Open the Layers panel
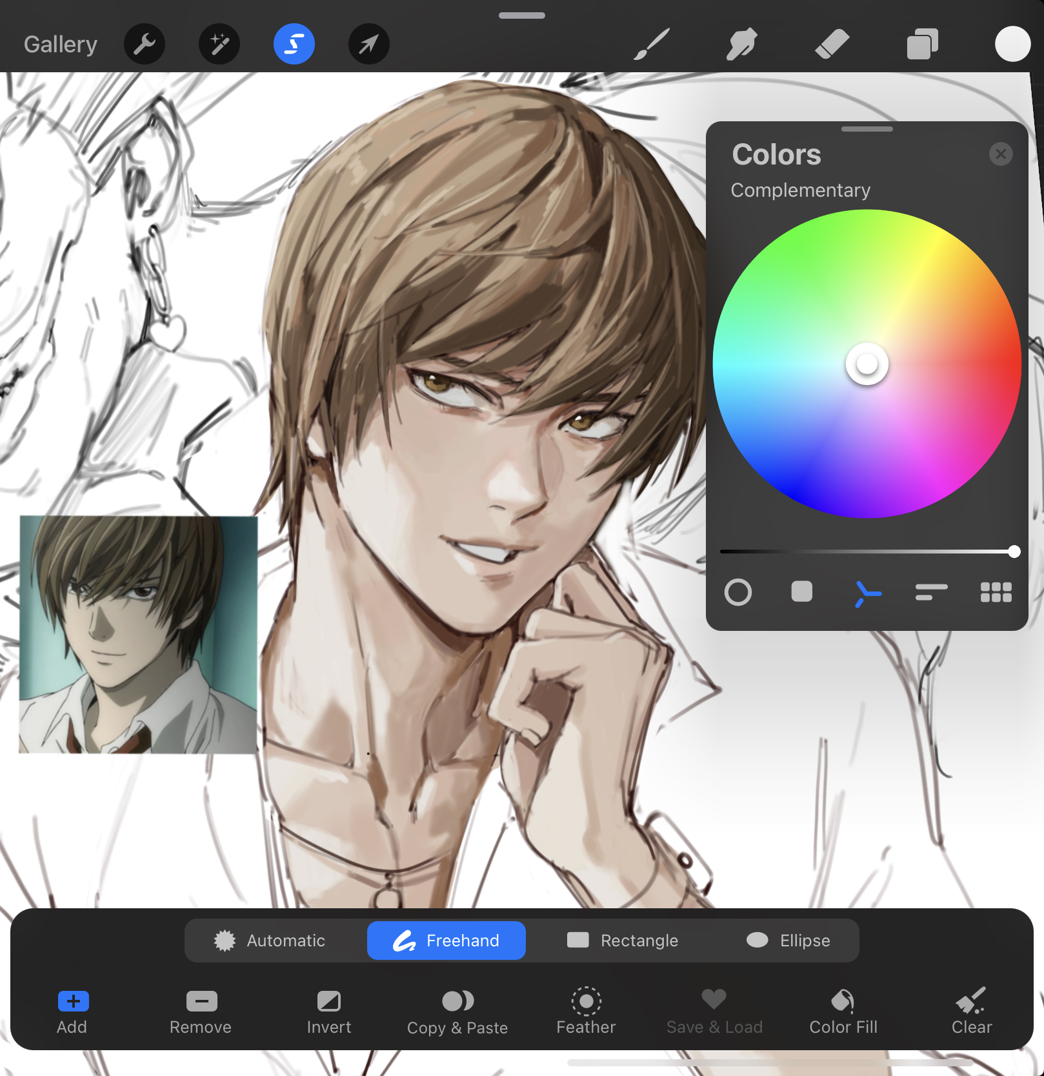 point(923,44)
